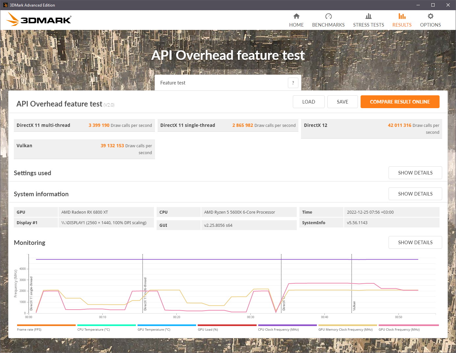The width and height of the screenshot is (456, 353).
Task: Open Options via the gear icon
Action: (x=430, y=16)
